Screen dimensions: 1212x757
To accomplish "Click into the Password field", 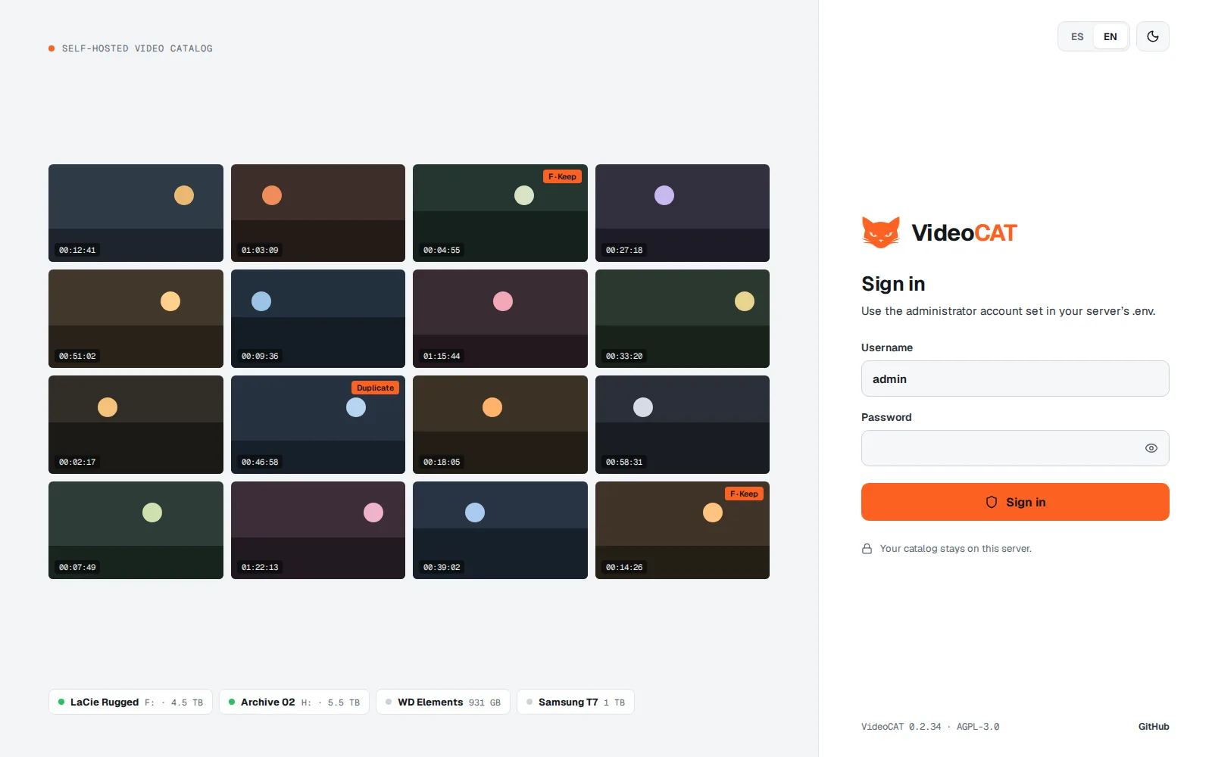I will point(1015,448).
